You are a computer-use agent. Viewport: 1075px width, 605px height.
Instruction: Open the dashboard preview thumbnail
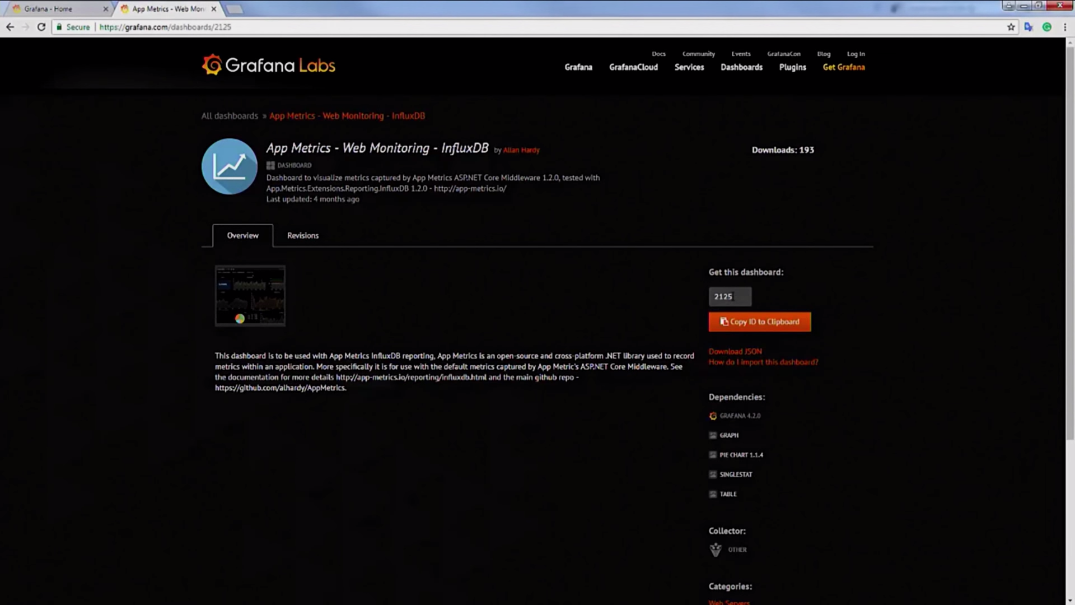pos(250,295)
